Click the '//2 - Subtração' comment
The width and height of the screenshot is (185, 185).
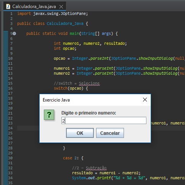point(89,168)
